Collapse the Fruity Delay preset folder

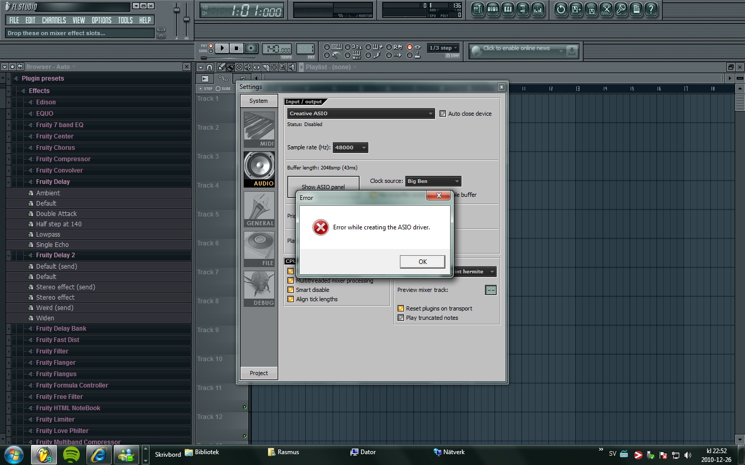click(9, 182)
